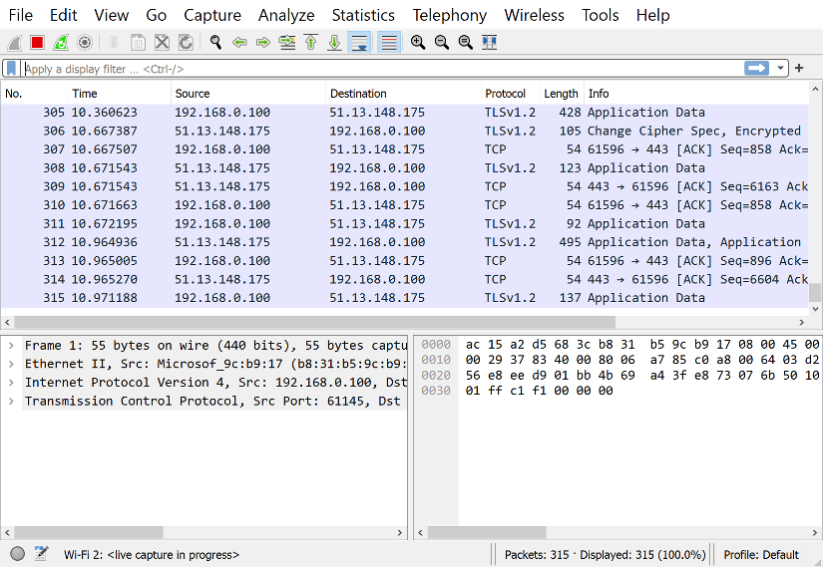Image resolution: width=823 pixels, height=567 pixels.
Task: Jump to first packet icon
Action: [310, 43]
